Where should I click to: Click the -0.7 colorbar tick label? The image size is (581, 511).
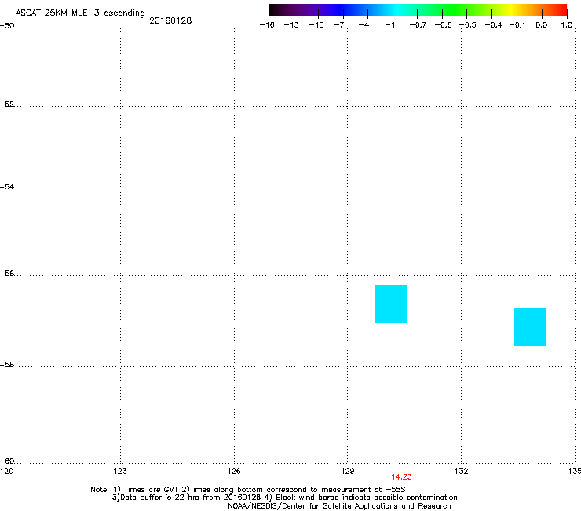pyautogui.click(x=418, y=25)
